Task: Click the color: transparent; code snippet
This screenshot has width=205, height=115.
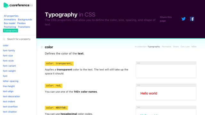Action: tap(59, 64)
